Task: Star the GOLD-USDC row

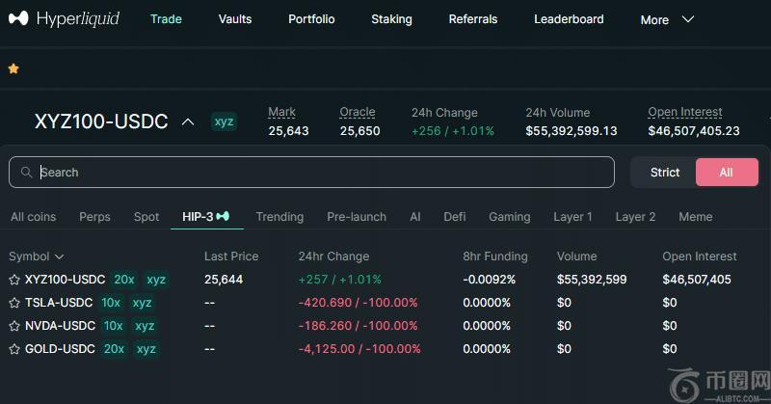Action: coord(14,349)
